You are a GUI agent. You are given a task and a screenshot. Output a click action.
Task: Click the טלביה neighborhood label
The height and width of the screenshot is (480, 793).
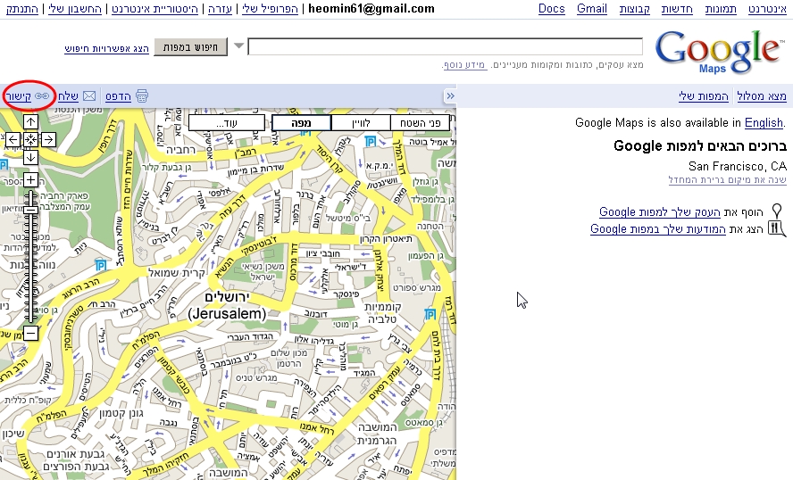point(382,319)
